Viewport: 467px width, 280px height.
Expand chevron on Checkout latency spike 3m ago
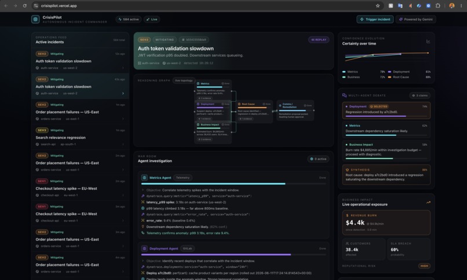coord(123,220)
